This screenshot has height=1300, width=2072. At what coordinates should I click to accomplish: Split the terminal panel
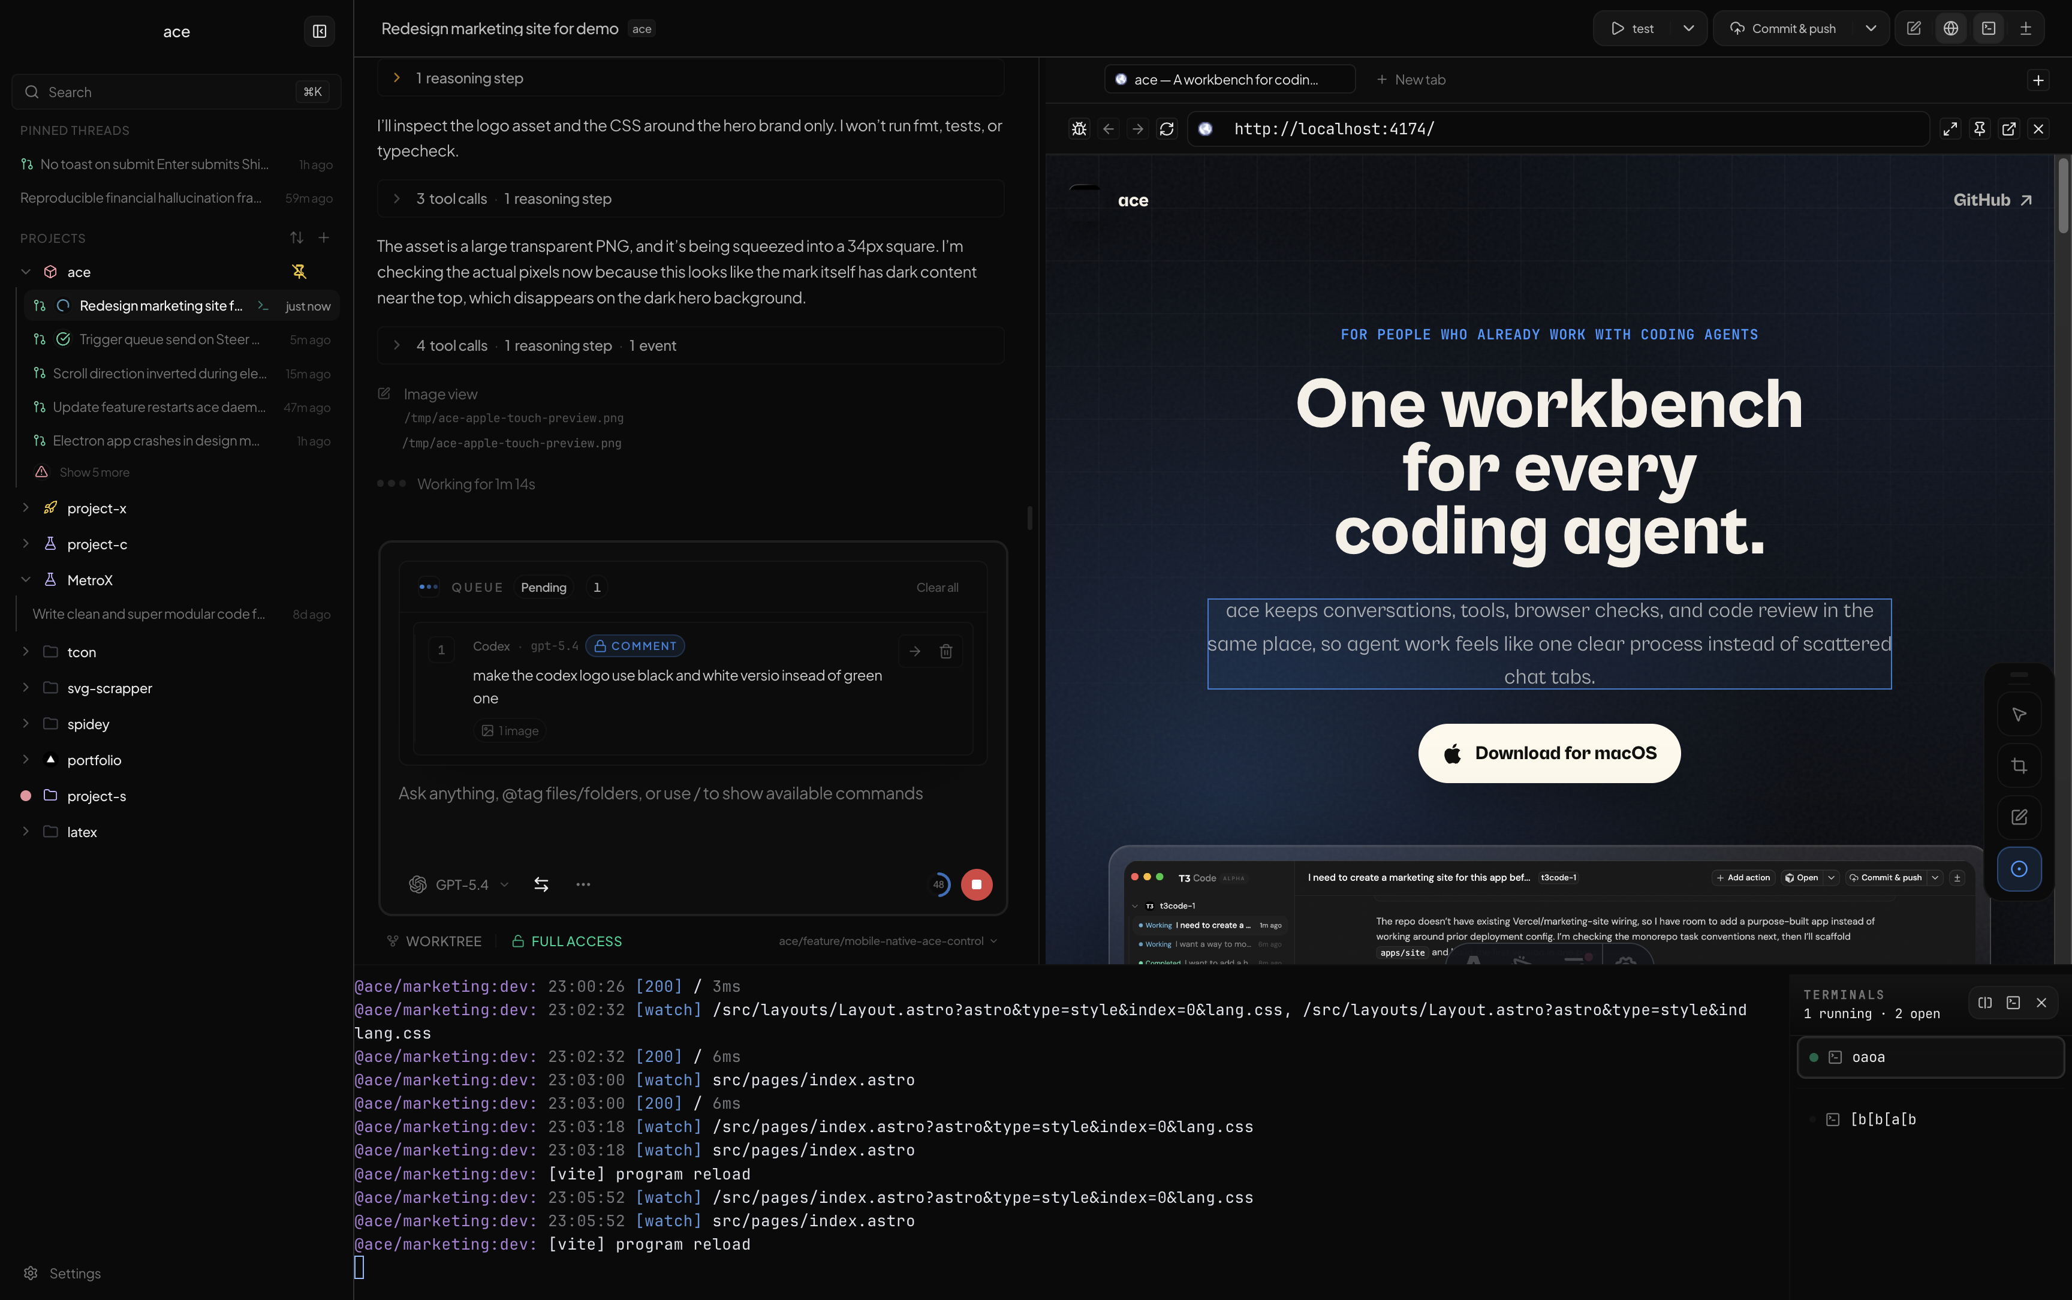1985,1003
